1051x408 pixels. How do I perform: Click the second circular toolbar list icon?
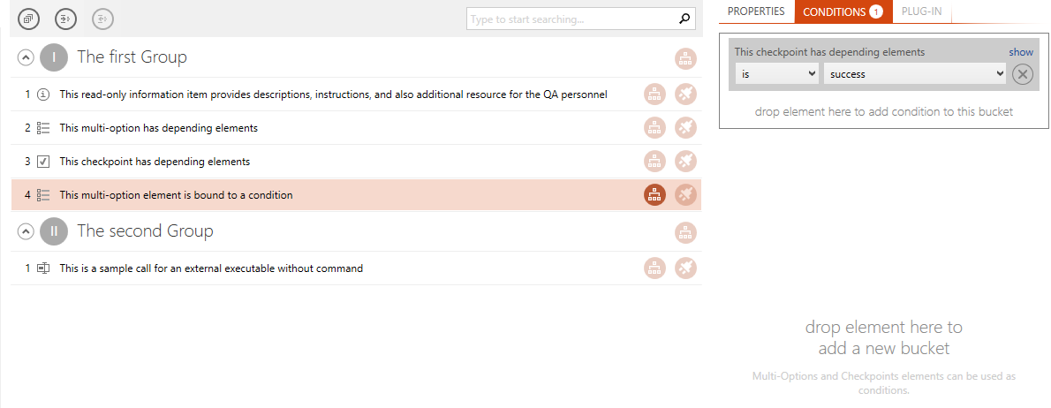(x=65, y=19)
